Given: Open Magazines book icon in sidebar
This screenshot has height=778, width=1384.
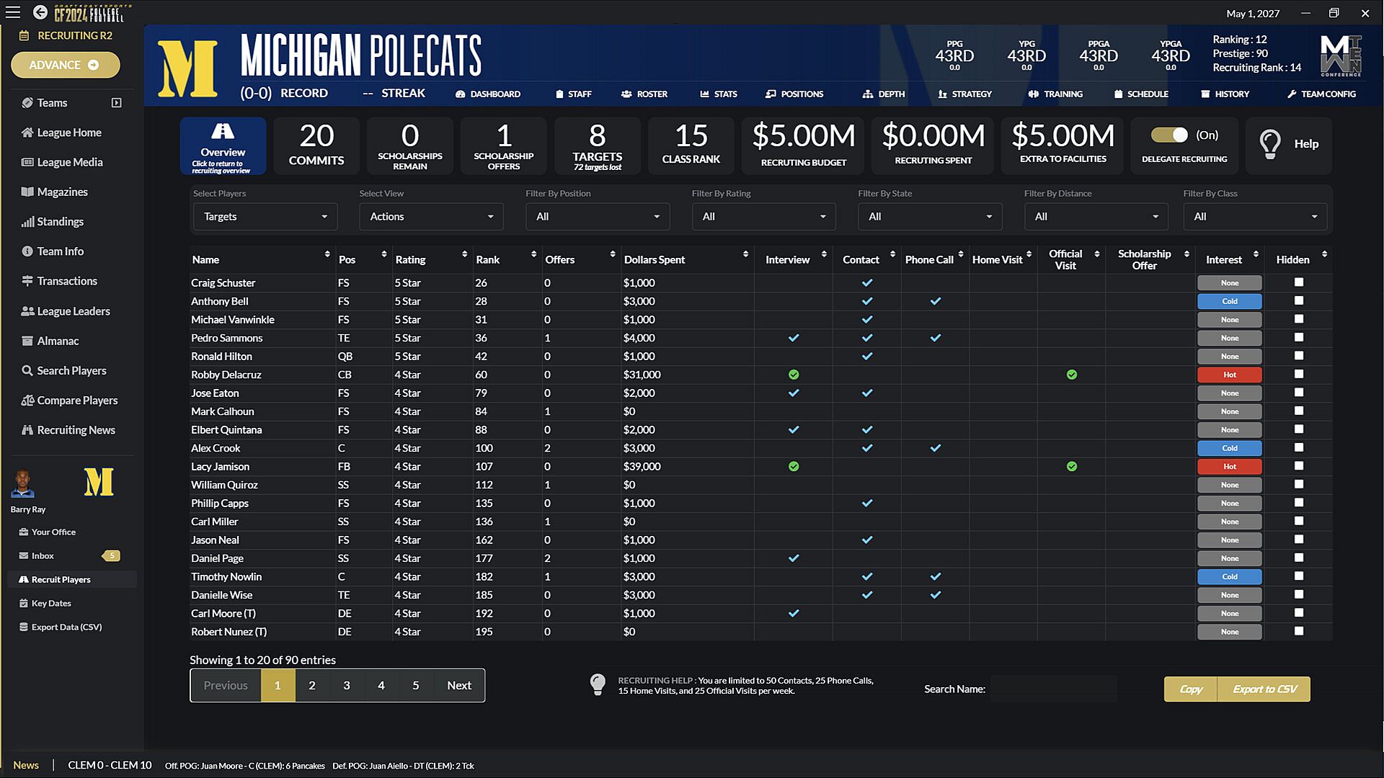Looking at the screenshot, I should (27, 192).
